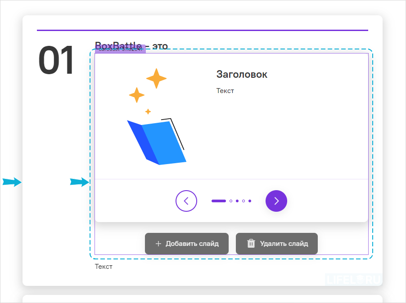The image size is (406, 303).
Task: Advance to the next carousel slide
Action: coord(276,201)
